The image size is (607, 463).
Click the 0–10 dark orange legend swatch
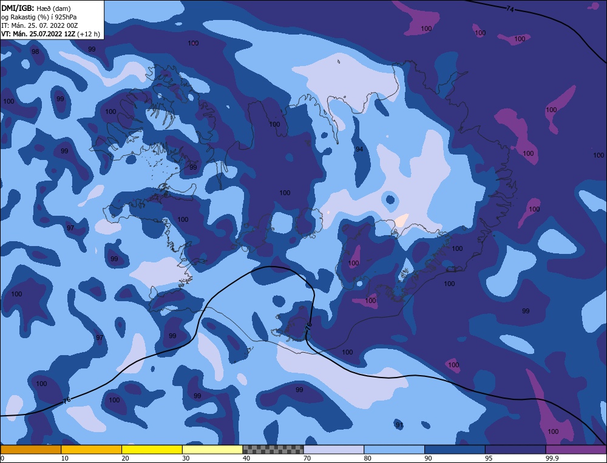(30, 450)
